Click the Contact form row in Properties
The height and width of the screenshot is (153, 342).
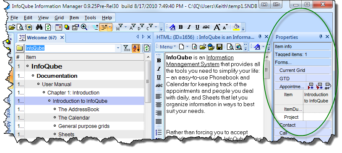303,125
